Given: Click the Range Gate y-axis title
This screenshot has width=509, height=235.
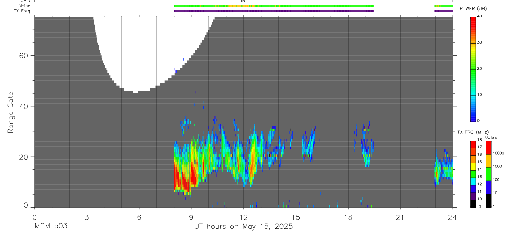Looking at the screenshot, I should [11, 112].
